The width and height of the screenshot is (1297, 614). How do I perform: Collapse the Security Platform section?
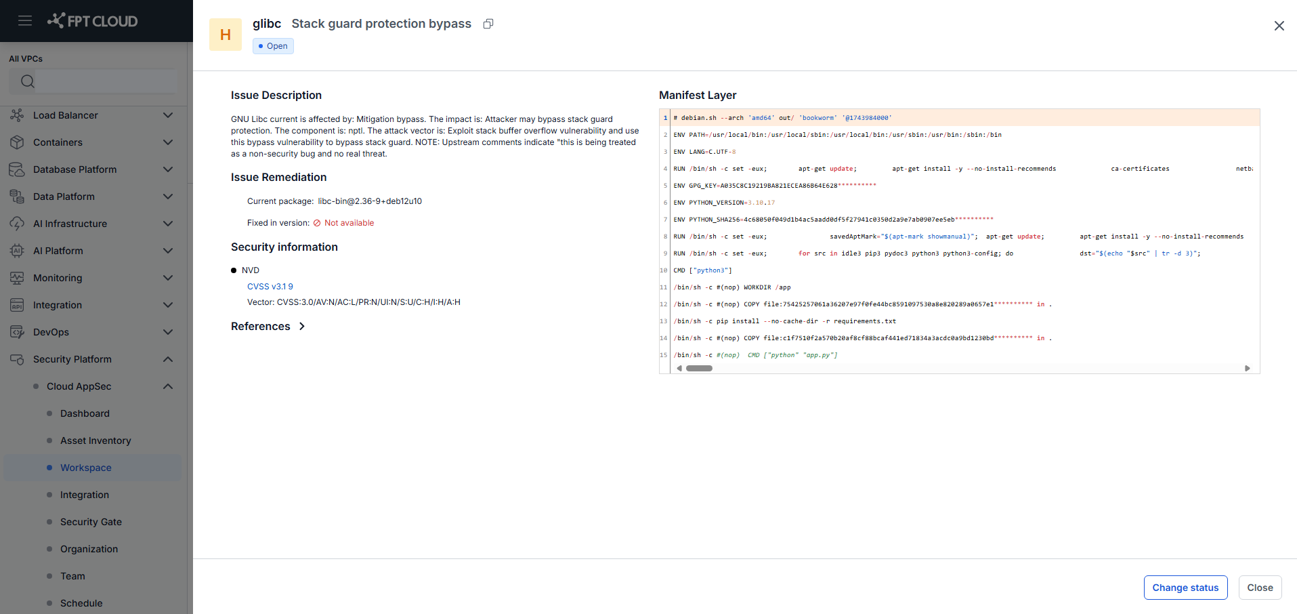pos(168,359)
